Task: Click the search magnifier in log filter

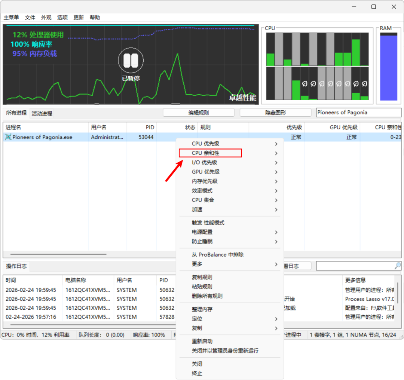Action: point(398,266)
